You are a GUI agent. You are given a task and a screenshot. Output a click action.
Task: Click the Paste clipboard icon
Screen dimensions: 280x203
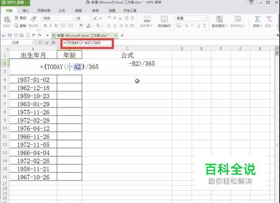pos(7,20)
